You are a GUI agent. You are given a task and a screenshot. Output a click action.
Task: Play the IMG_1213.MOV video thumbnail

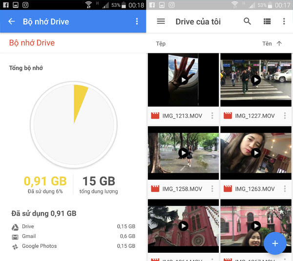click(183, 80)
